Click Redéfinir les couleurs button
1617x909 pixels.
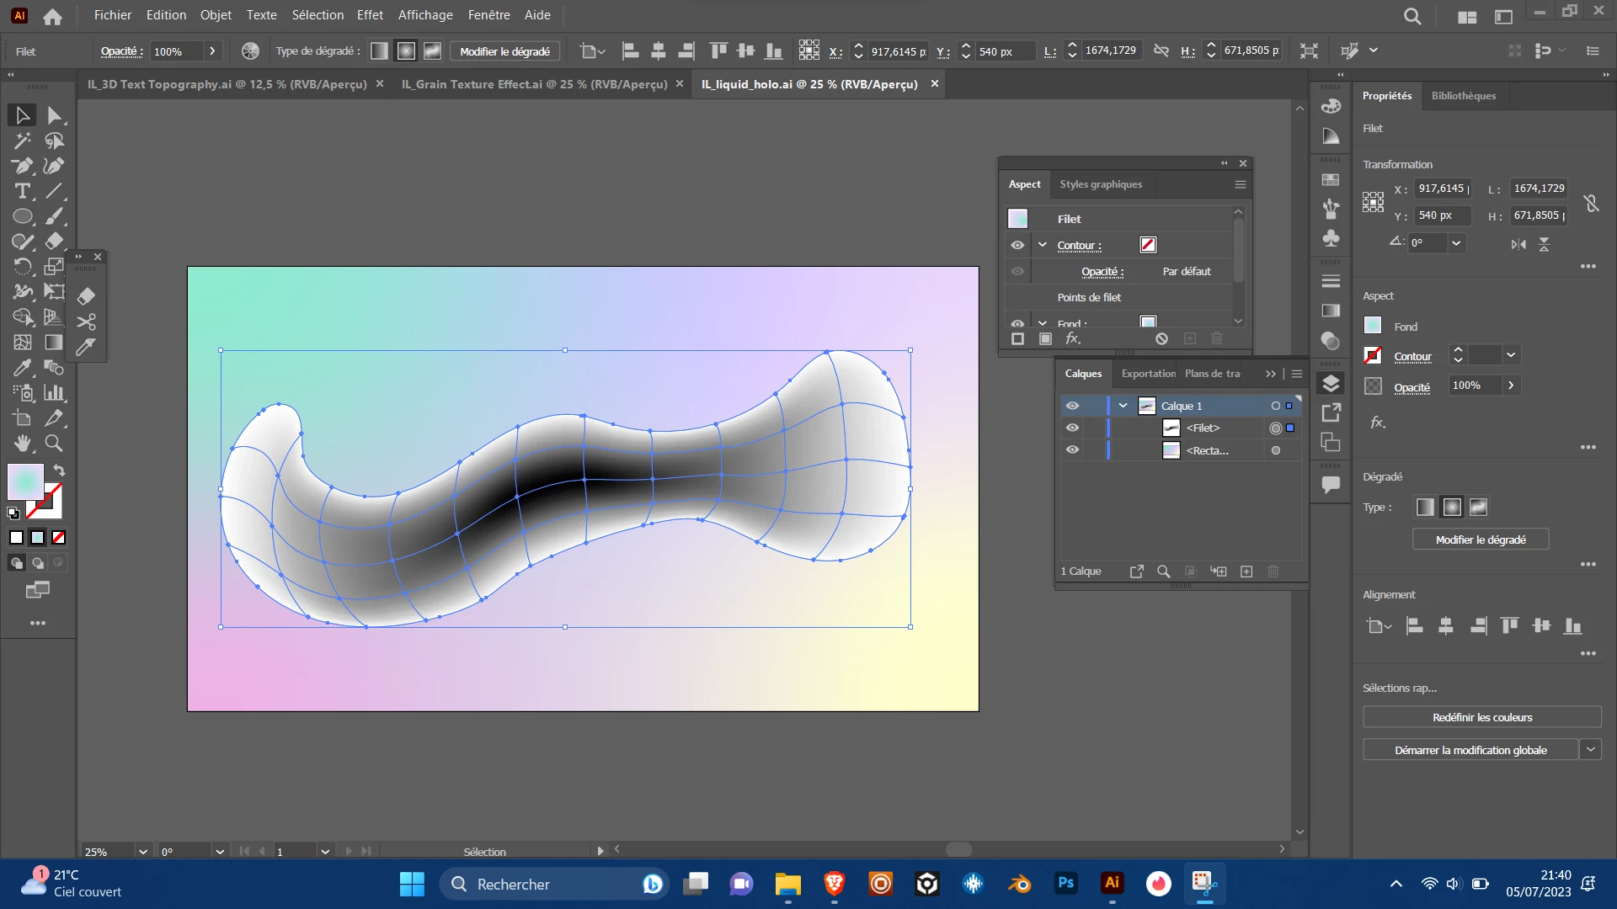pos(1481,717)
